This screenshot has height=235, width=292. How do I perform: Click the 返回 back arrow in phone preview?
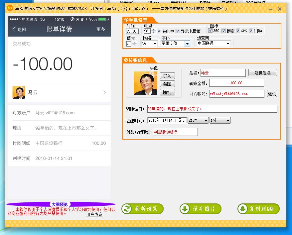click(19, 29)
